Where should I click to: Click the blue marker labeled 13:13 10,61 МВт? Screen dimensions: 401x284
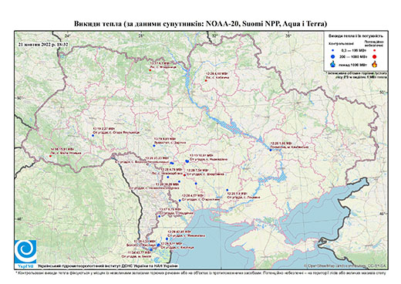click(187, 161)
